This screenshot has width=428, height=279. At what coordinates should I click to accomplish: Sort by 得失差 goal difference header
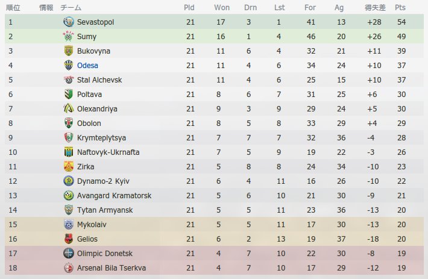click(375, 8)
